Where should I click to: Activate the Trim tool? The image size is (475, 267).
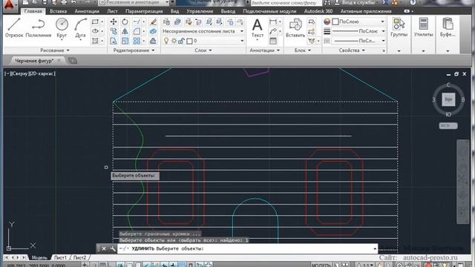(137, 22)
